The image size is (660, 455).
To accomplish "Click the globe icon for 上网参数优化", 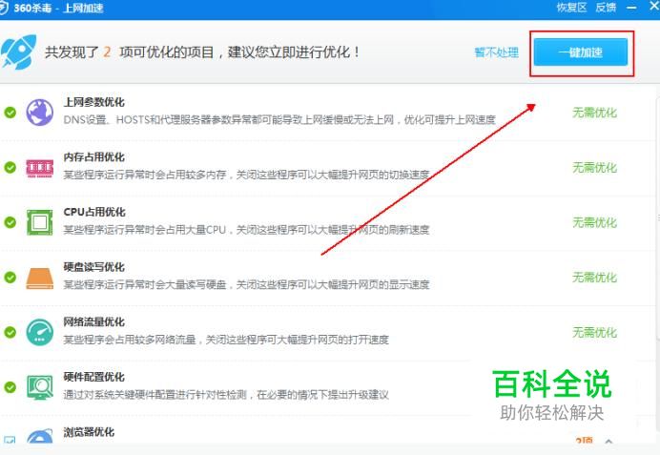I will point(39,113).
